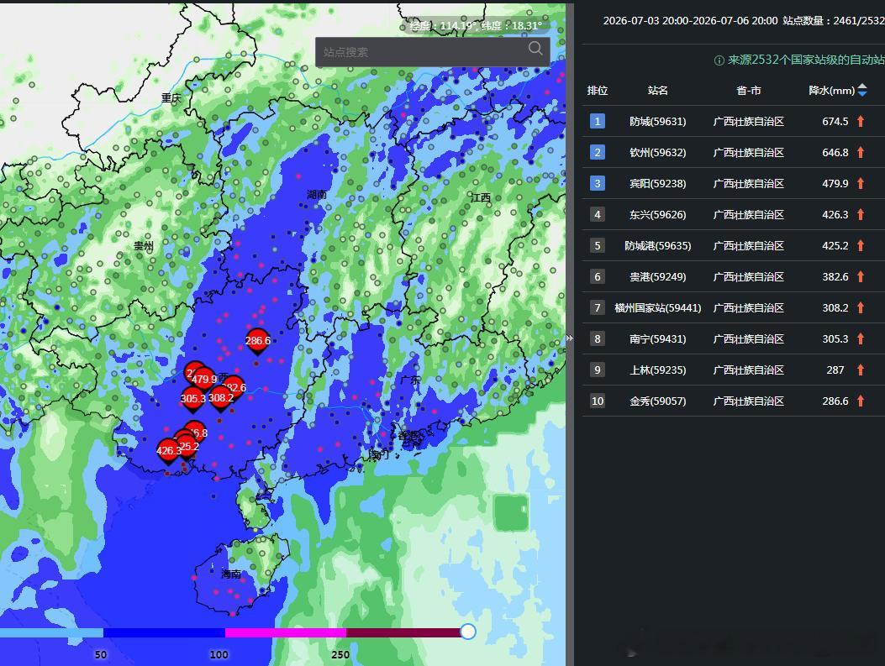Click the white slider handle on color bar
This screenshot has height=666, width=885.
[468, 632]
